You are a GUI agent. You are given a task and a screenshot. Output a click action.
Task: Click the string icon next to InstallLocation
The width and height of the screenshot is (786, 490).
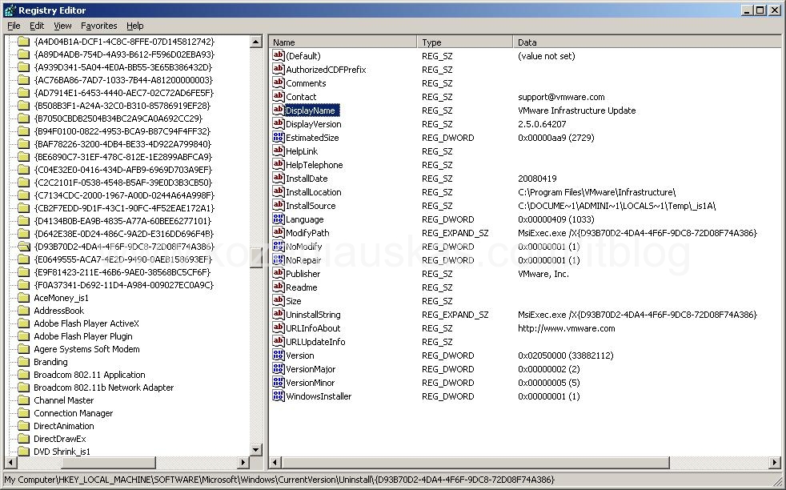[x=279, y=191]
